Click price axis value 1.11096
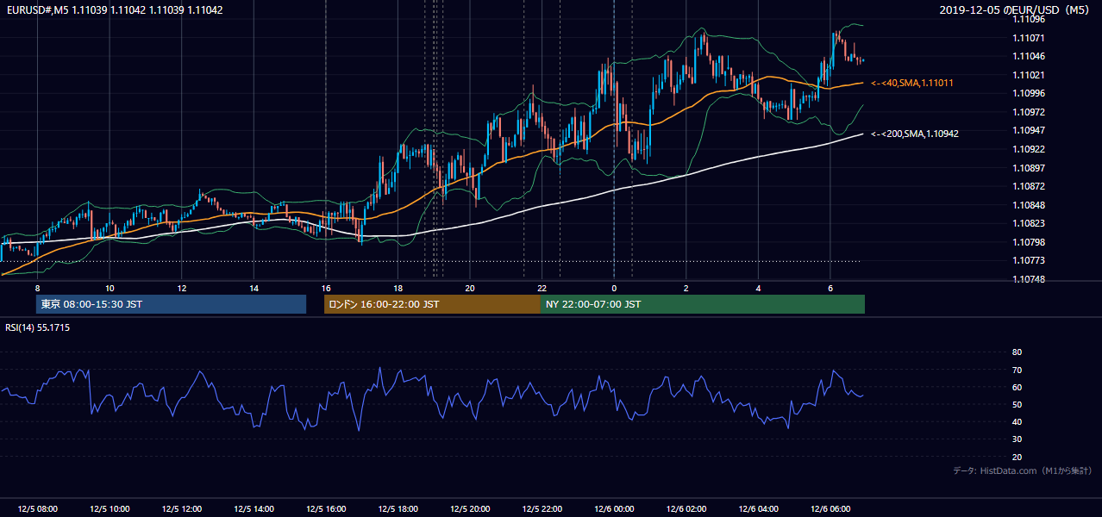This screenshot has height=517, width=1102. [1029, 19]
